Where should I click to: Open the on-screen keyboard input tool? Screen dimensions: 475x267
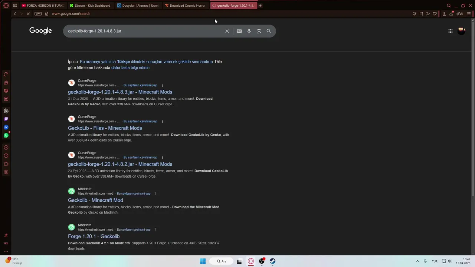(x=239, y=31)
